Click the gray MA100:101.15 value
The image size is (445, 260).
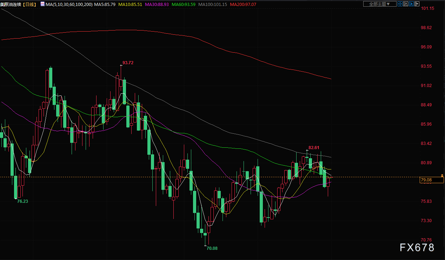[212, 4]
